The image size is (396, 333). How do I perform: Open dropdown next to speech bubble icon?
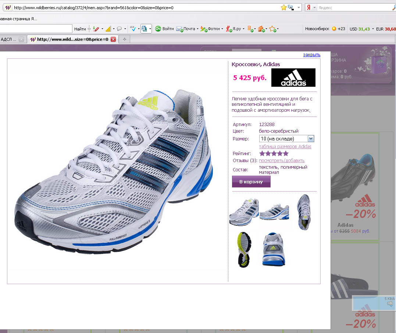(125, 29)
